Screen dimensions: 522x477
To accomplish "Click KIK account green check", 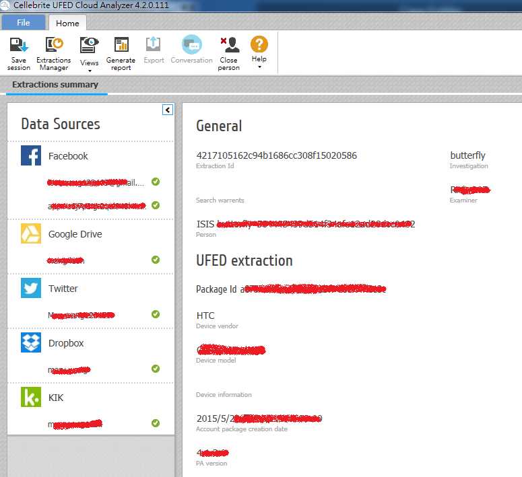I will pos(156,423).
